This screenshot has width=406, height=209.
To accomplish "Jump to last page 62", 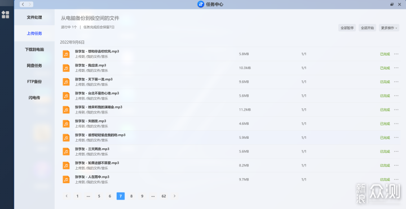I will [164, 196].
